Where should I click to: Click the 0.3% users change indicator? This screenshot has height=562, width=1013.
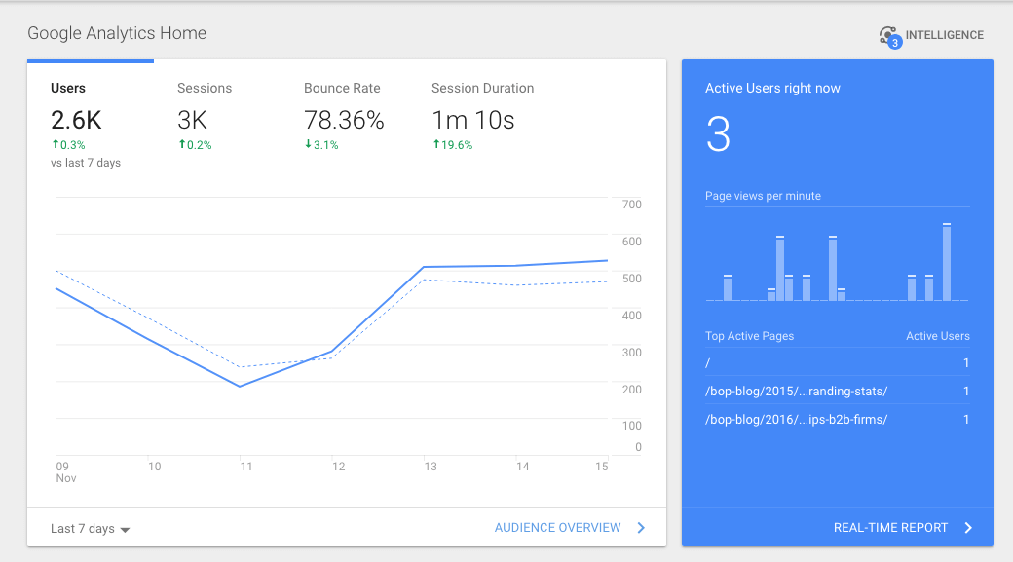coord(68,145)
